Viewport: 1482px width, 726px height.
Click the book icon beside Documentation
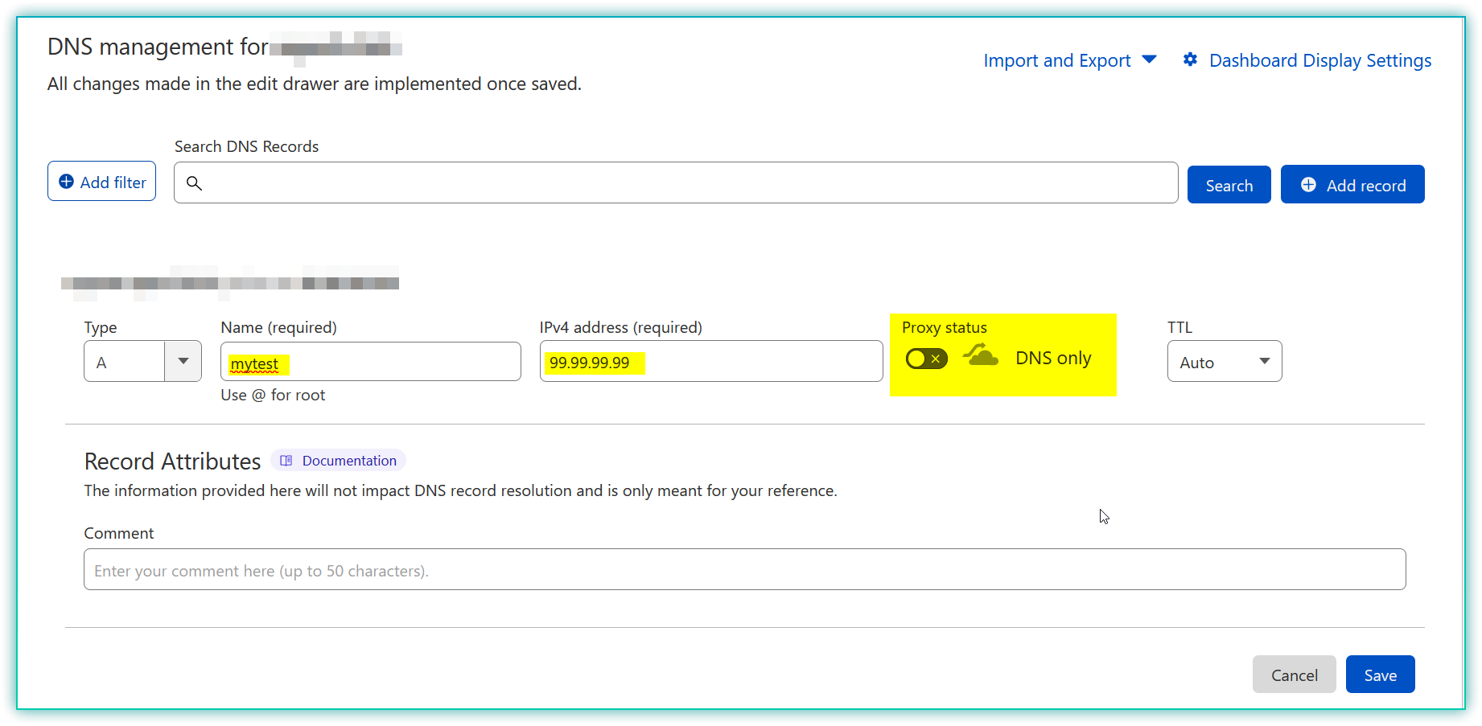pyautogui.click(x=286, y=461)
